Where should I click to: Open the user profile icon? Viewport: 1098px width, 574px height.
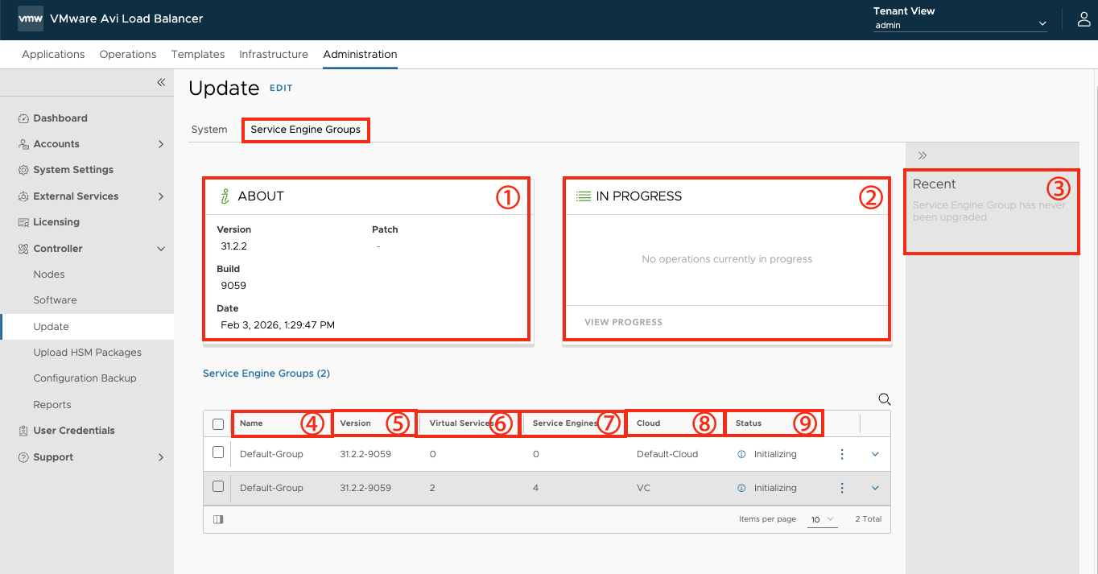tap(1084, 19)
